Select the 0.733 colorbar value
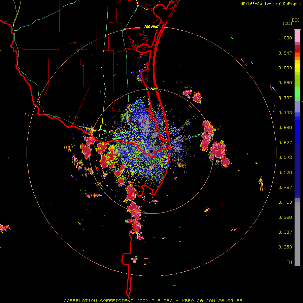This screenshot has width=303, height=303. coord(285,113)
